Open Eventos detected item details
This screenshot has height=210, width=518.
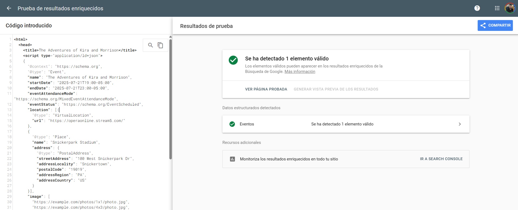click(342, 124)
